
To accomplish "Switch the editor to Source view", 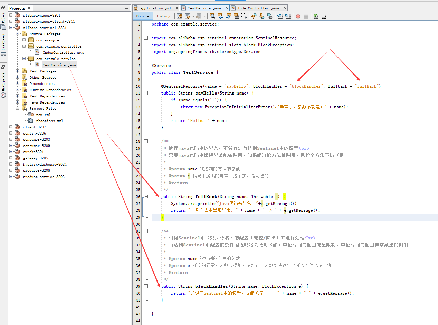I will (x=142, y=16).
